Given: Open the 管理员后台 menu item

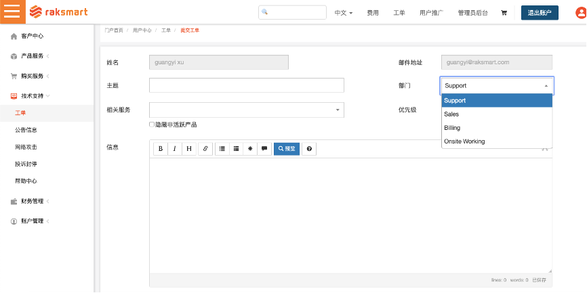Looking at the screenshot, I should [473, 13].
